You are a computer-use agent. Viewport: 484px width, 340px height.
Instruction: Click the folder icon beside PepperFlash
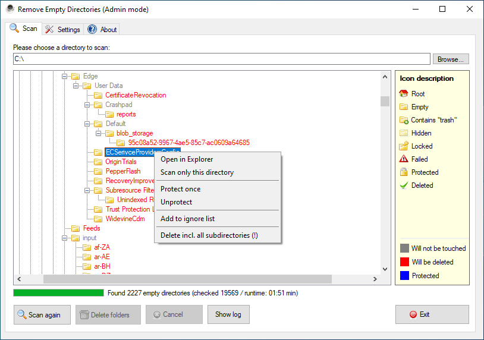click(x=98, y=171)
